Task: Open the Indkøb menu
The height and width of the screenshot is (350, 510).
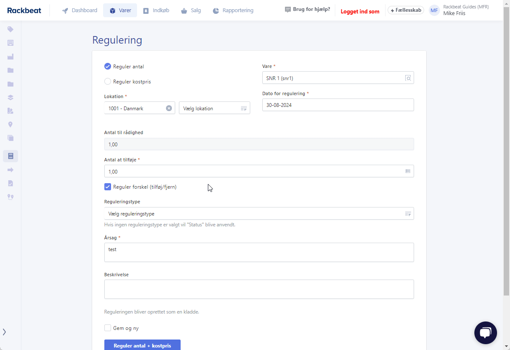Action: point(156,10)
